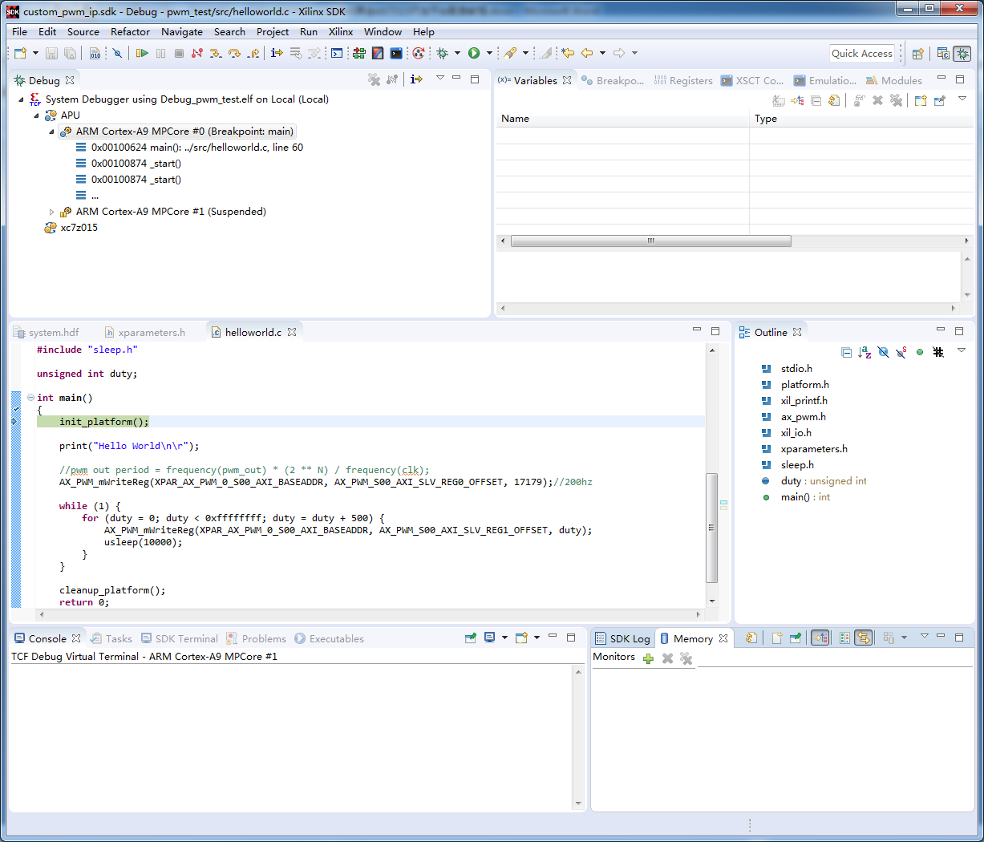Toggle Split Pane icon in Memory view
The width and height of the screenshot is (984, 842).
(844, 638)
